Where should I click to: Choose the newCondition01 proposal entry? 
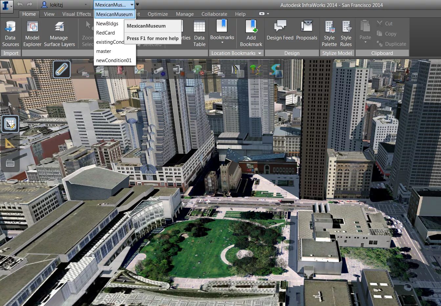coord(115,60)
